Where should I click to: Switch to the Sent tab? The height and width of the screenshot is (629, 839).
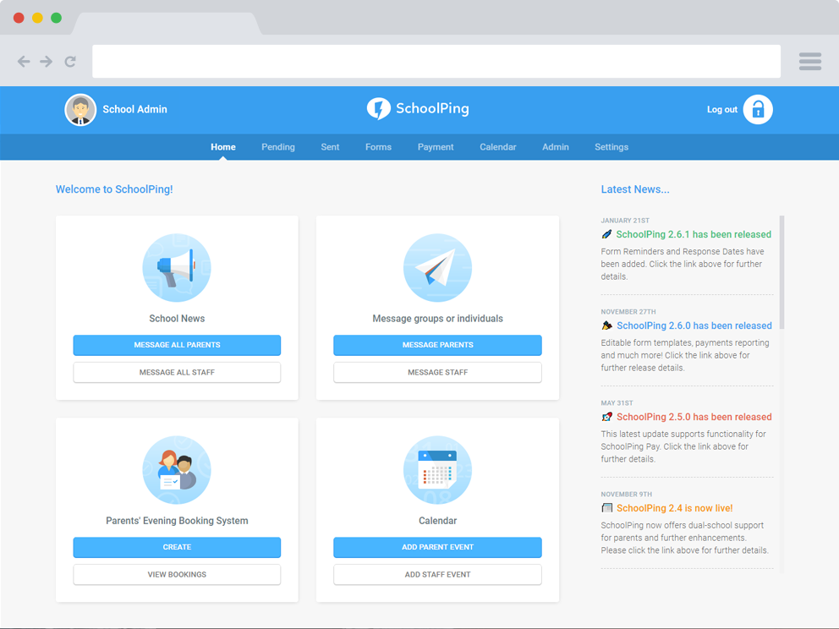(330, 147)
